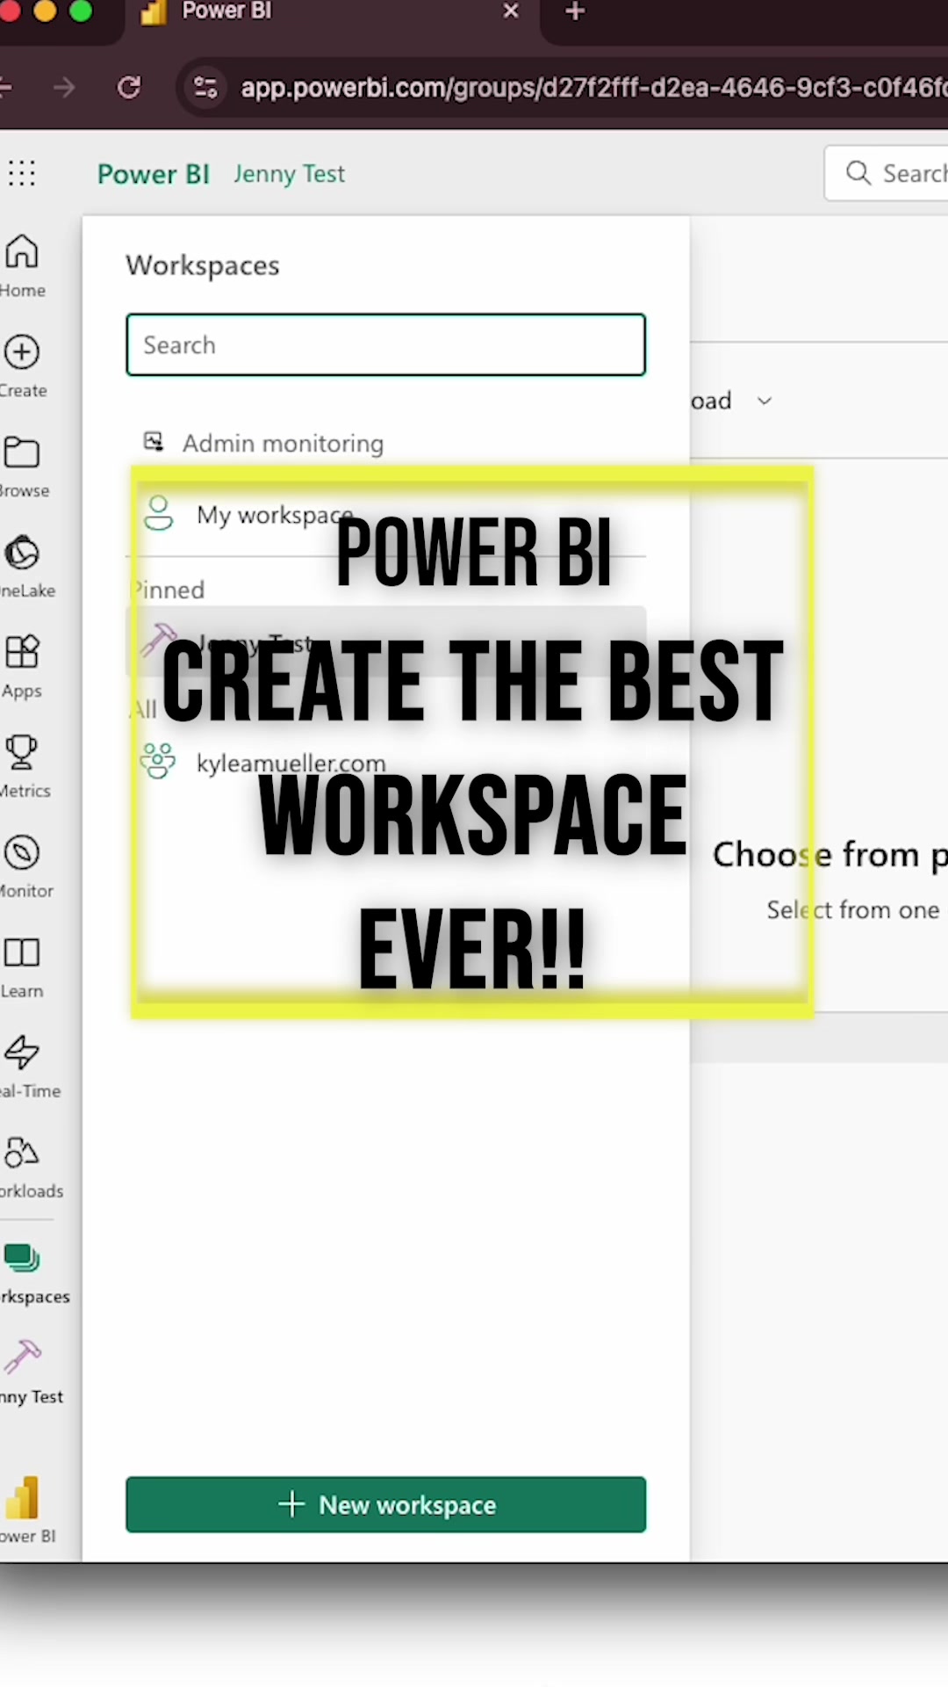
Task: Open the Real-Time lightning icon
Action: click(x=22, y=1053)
